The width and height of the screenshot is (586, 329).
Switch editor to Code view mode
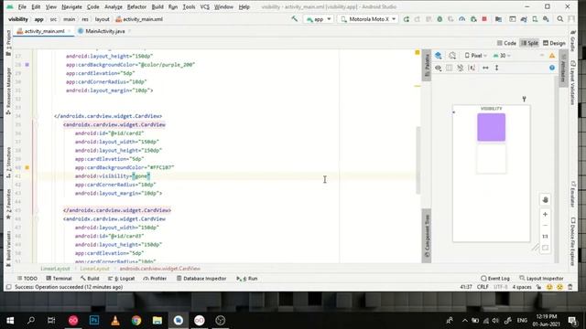point(506,43)
